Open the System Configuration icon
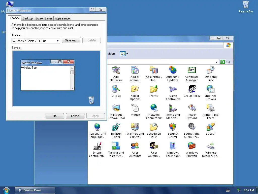The height and width of the screenshot is (194, 258). pyautogui.click(x=97, y=146)
